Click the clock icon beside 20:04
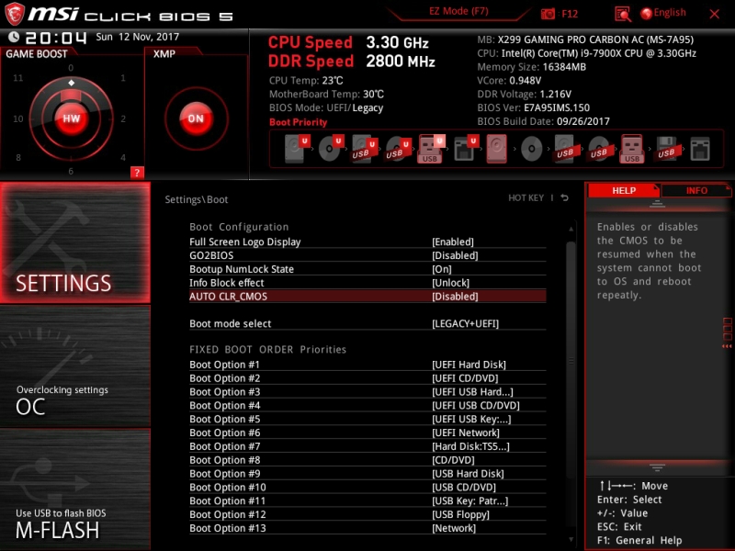Viewport: 735px width, 551px height. click(14, 37)
